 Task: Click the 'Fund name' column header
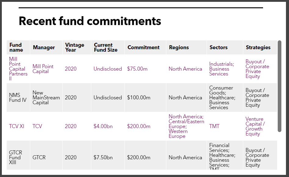pos(18,47)
